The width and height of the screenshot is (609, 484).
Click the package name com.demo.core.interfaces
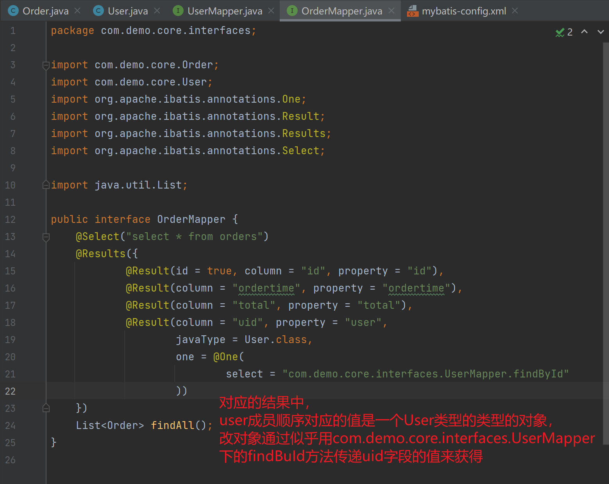(x=175, y=30)
